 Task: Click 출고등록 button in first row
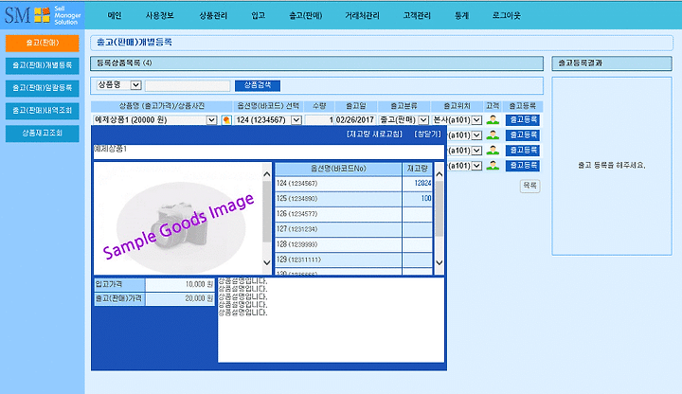tap(522, 120)
